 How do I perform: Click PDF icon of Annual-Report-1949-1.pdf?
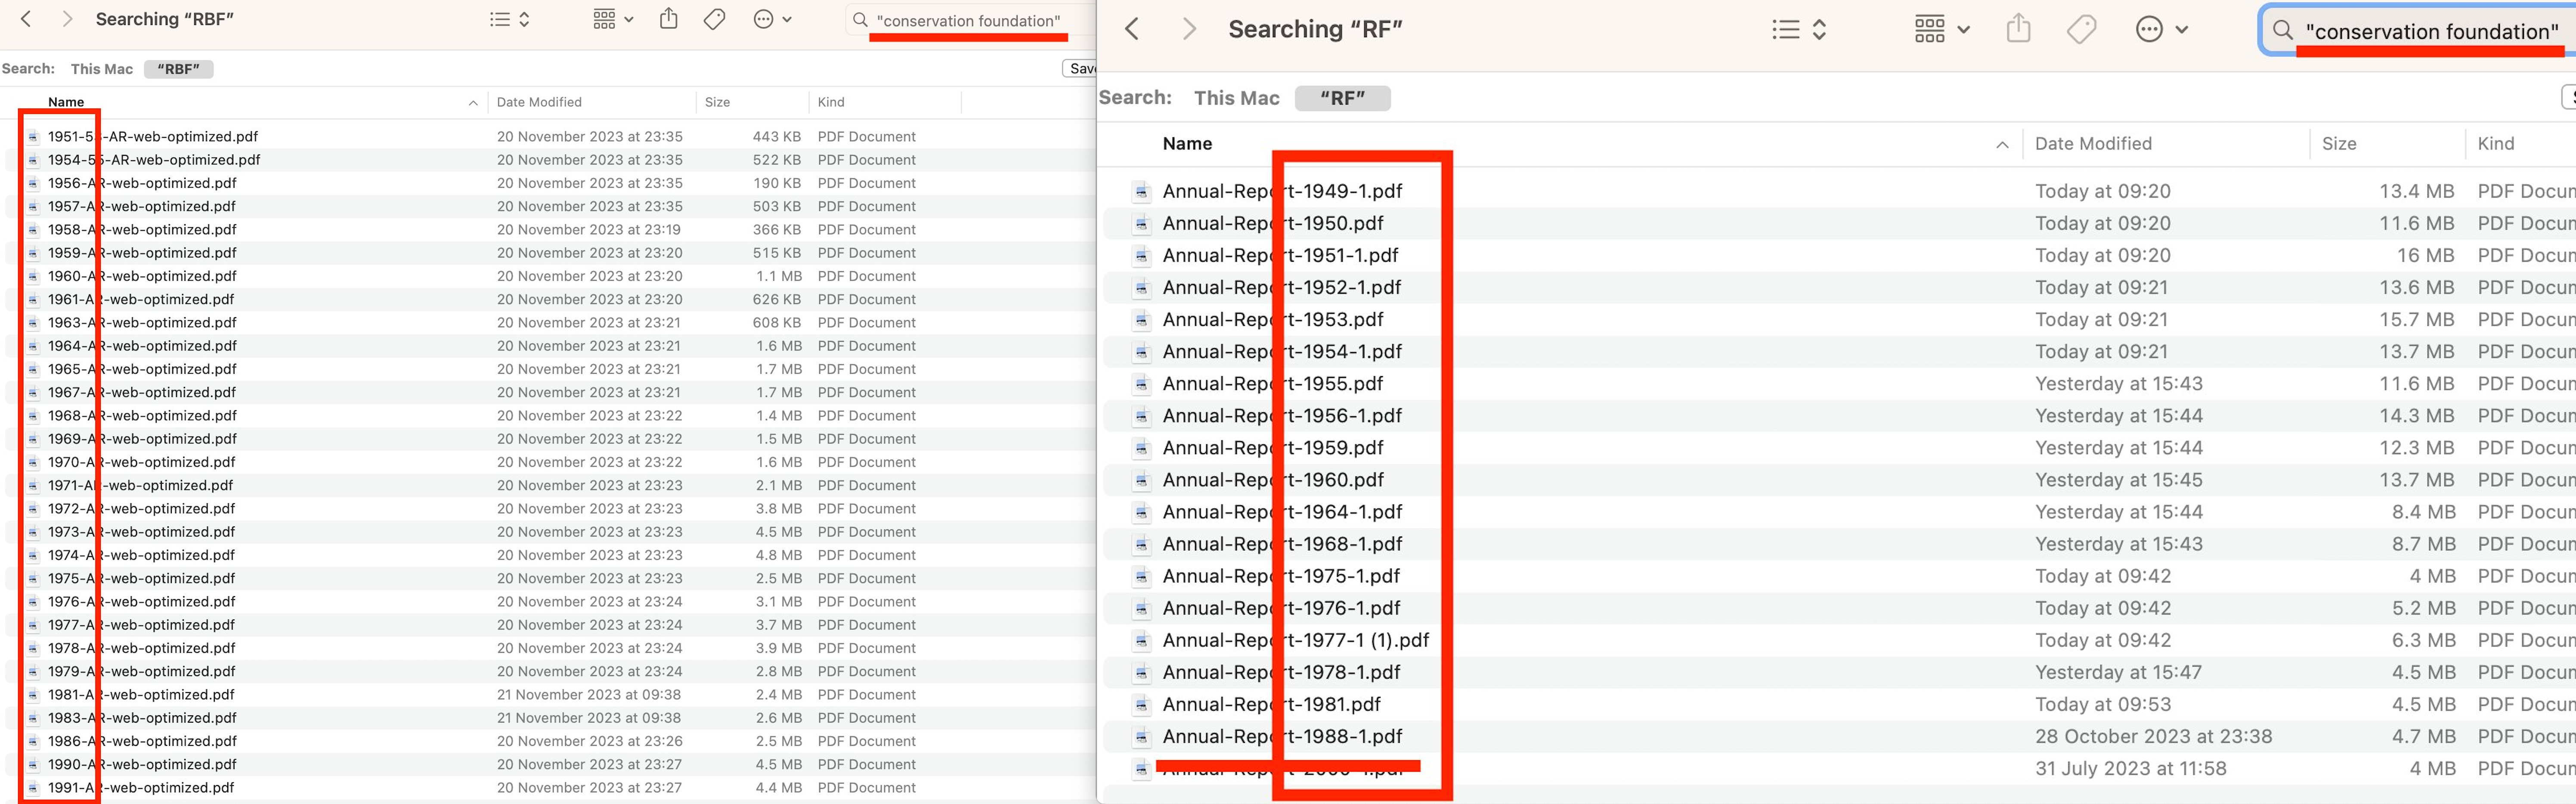(x=1141, y=192)
